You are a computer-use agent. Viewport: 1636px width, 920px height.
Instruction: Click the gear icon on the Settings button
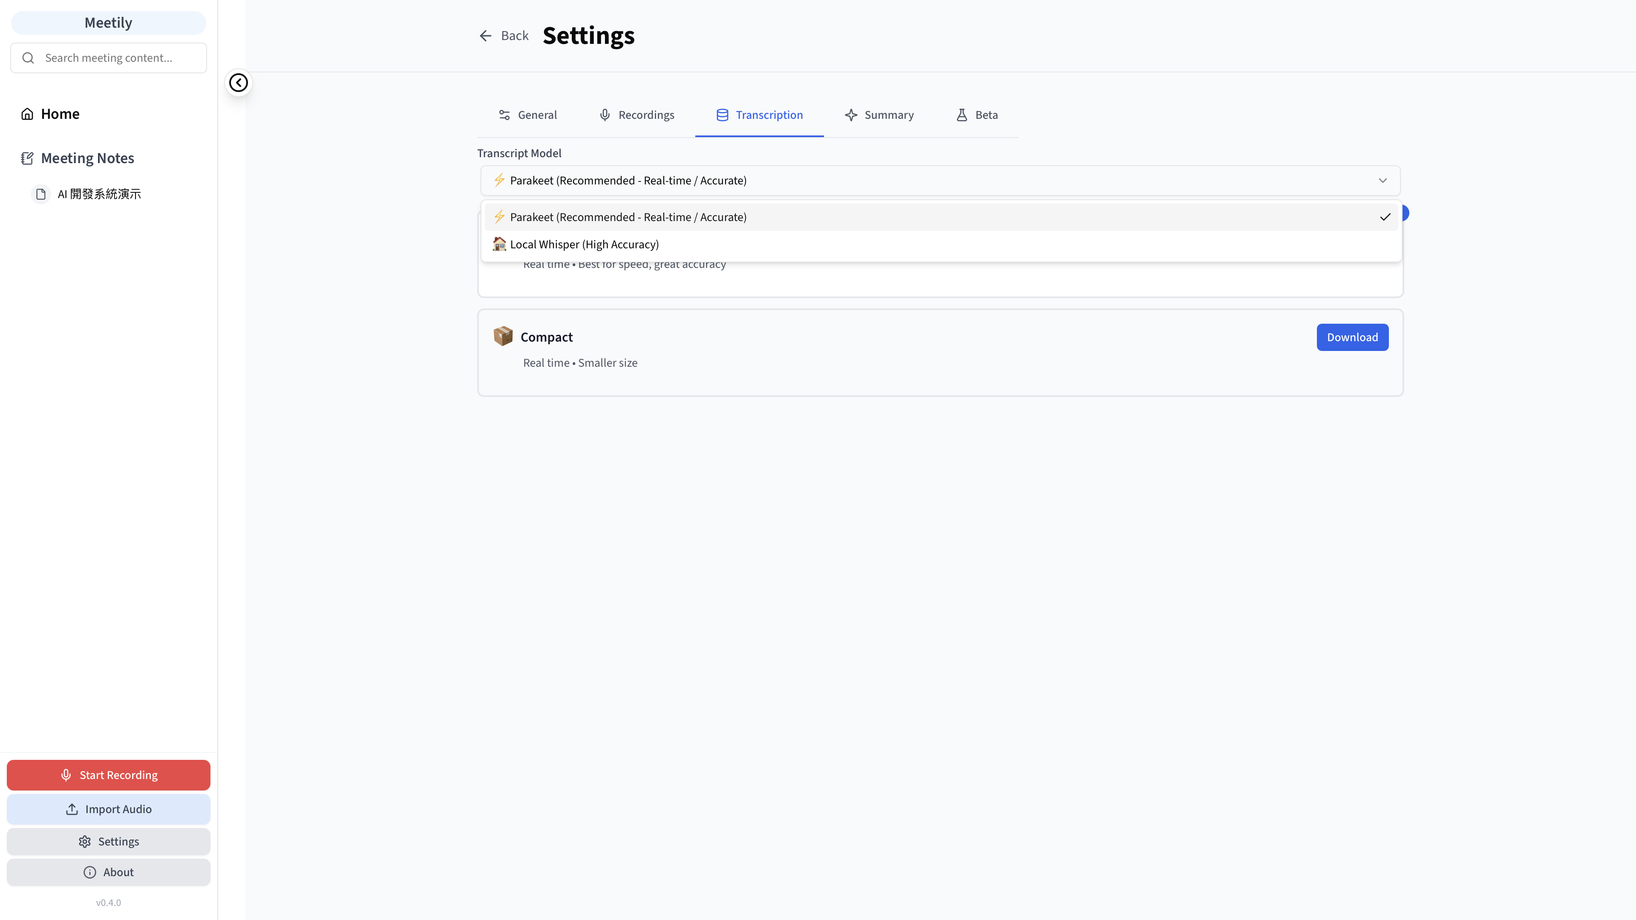point(84,841)
